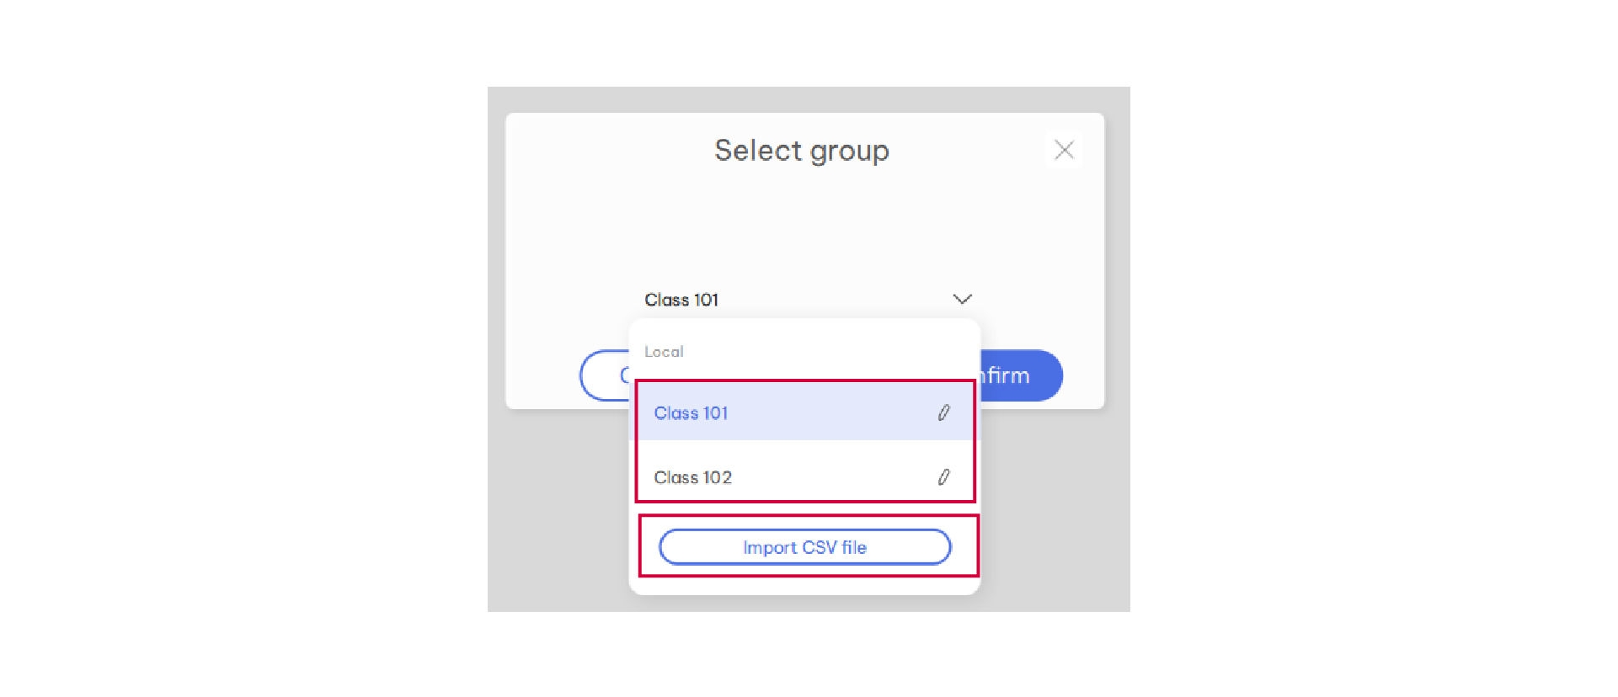Viewport: 1618px width, 697px height.
Task: Close the Select group dialog
Action: point(1064,150)
